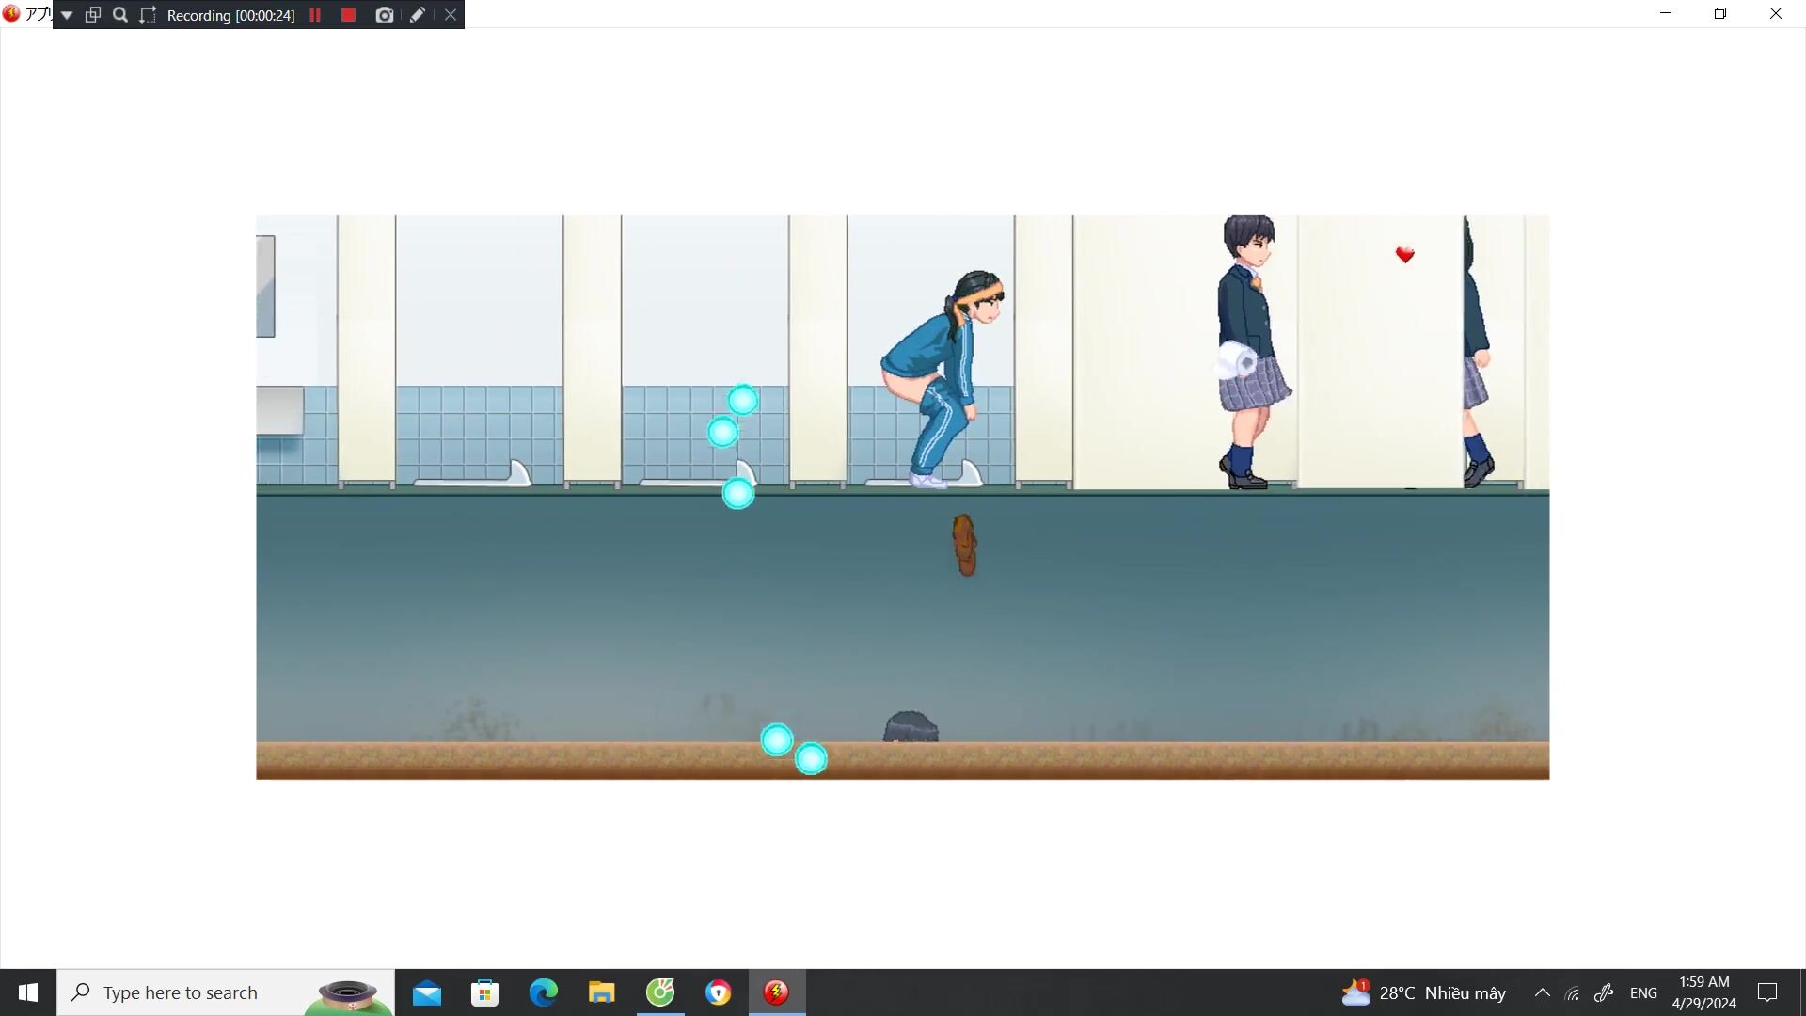Open the notification action center
Image resolution: width=1806 pixels, height=1016 pixels.
[1767, 992]
